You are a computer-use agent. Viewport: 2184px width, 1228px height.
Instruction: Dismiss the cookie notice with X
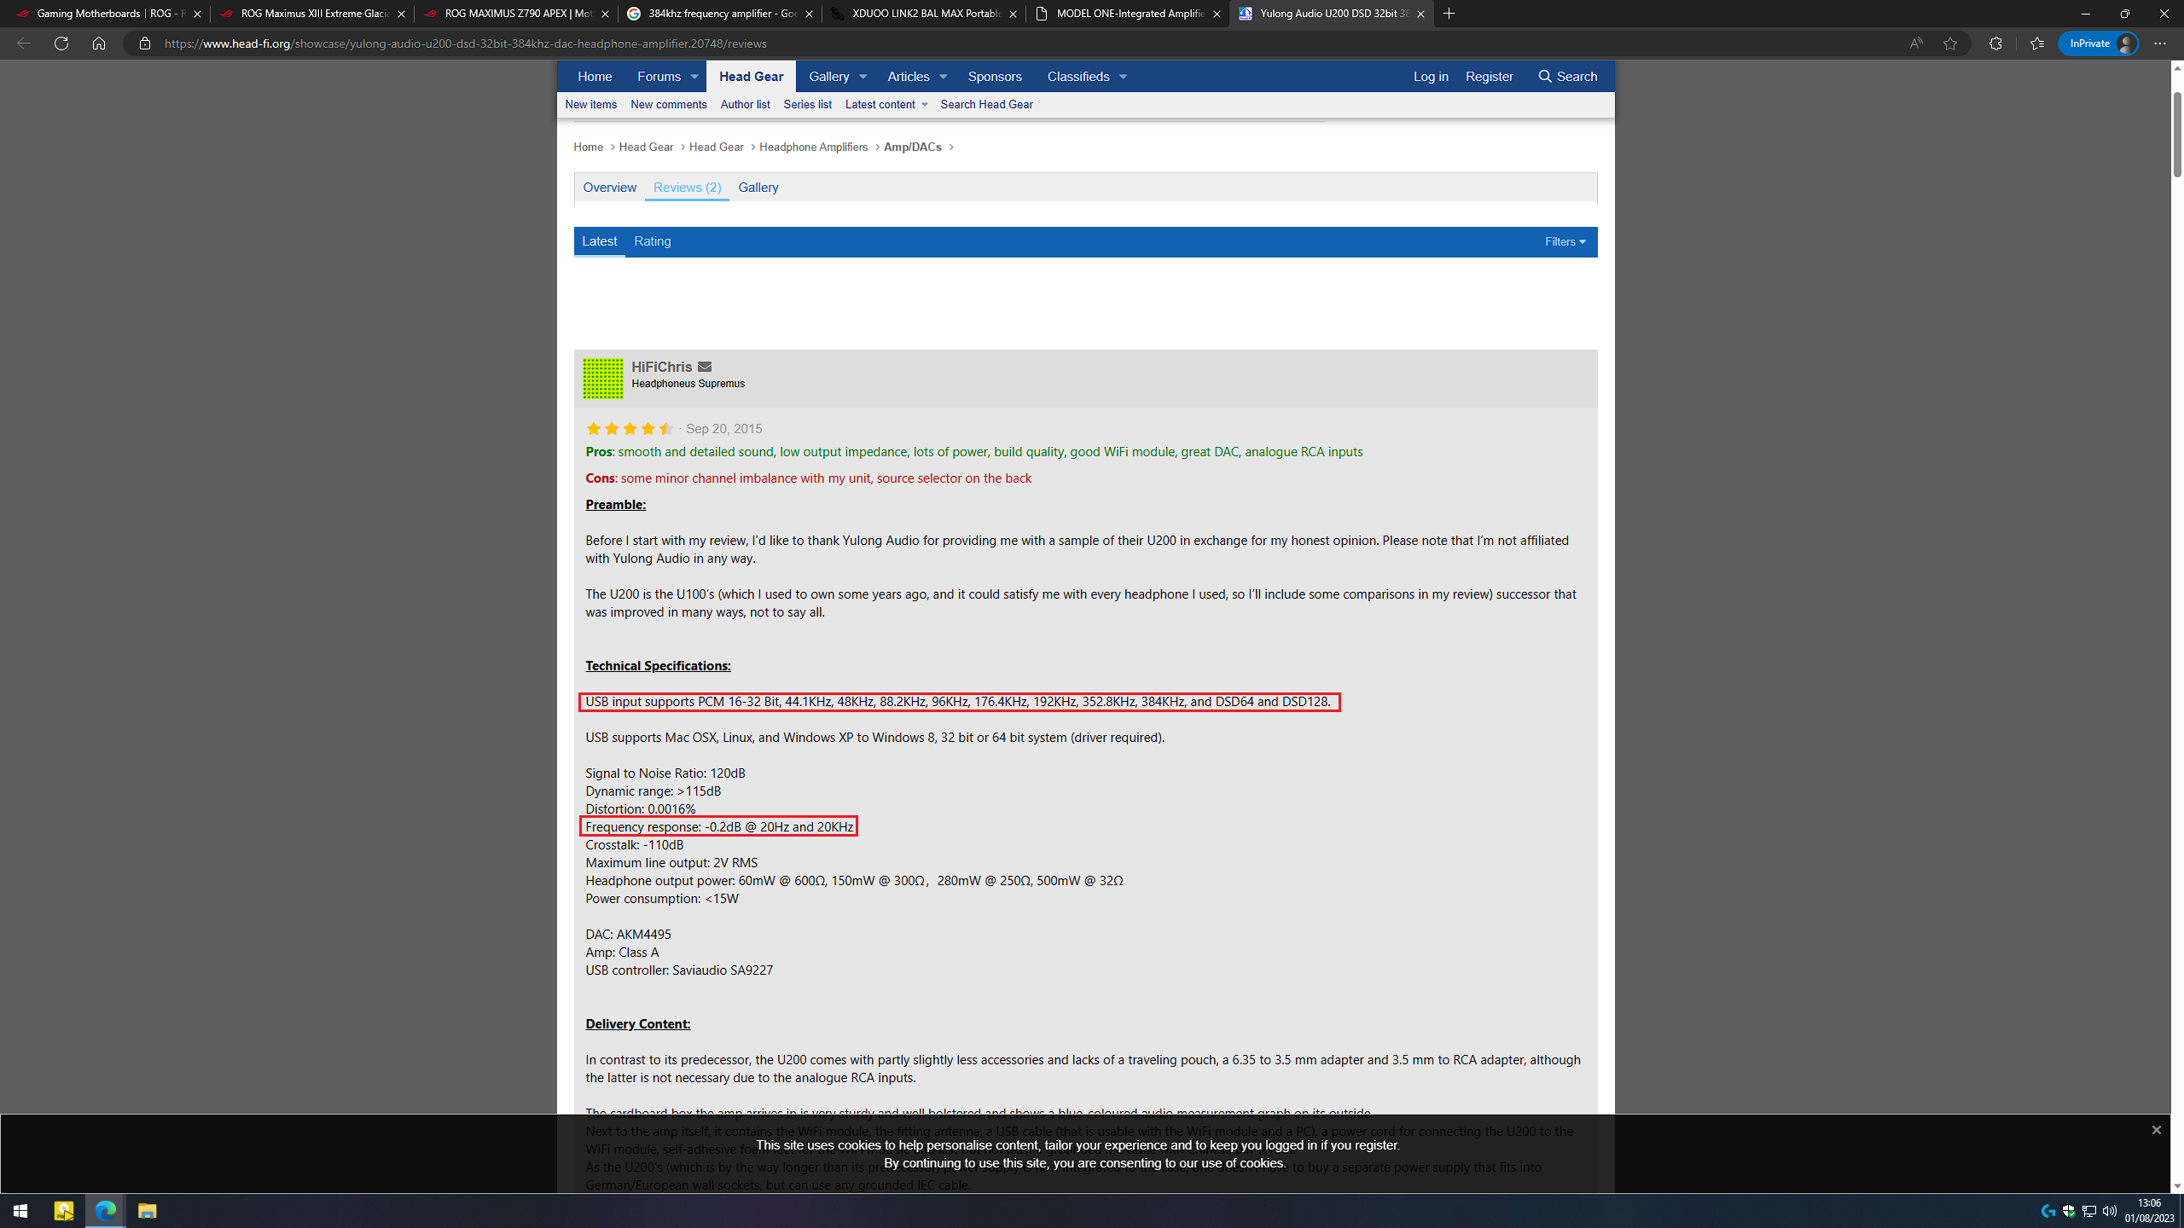(x=2156, y=1130)
